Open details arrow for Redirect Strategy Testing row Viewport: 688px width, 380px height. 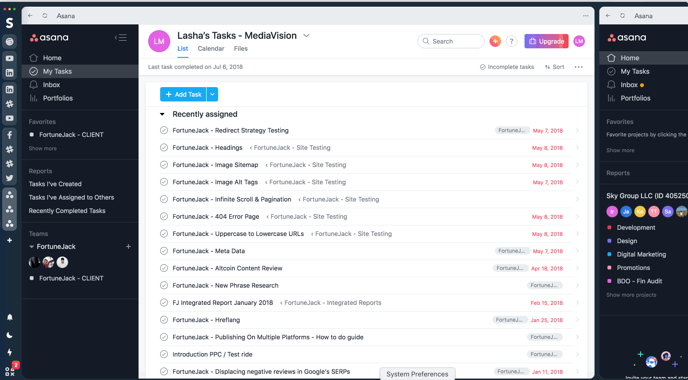[577, 130]
